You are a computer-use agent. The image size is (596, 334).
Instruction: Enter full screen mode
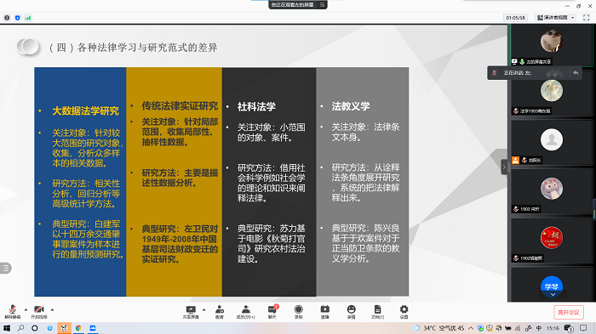pos(586,18)
